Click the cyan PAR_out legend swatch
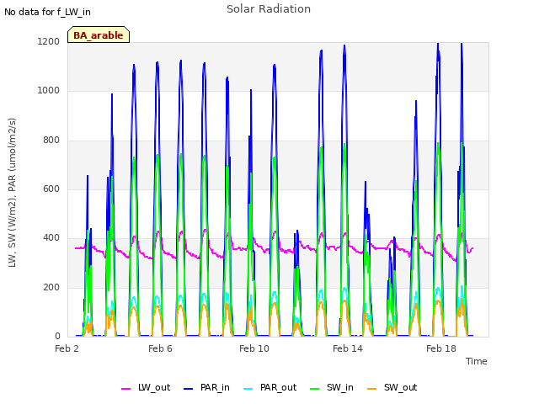 [x=248, y=389]
